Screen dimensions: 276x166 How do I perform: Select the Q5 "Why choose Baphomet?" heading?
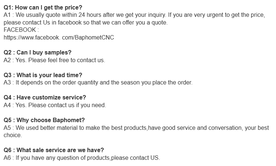click(x=44, y=120)
